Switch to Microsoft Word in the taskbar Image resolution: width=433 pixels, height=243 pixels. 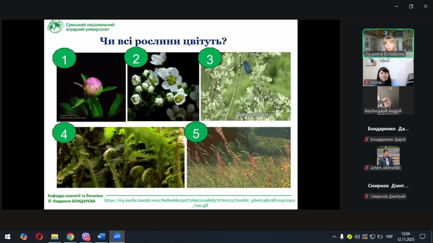pyautogui.click(x=101, y=237)
